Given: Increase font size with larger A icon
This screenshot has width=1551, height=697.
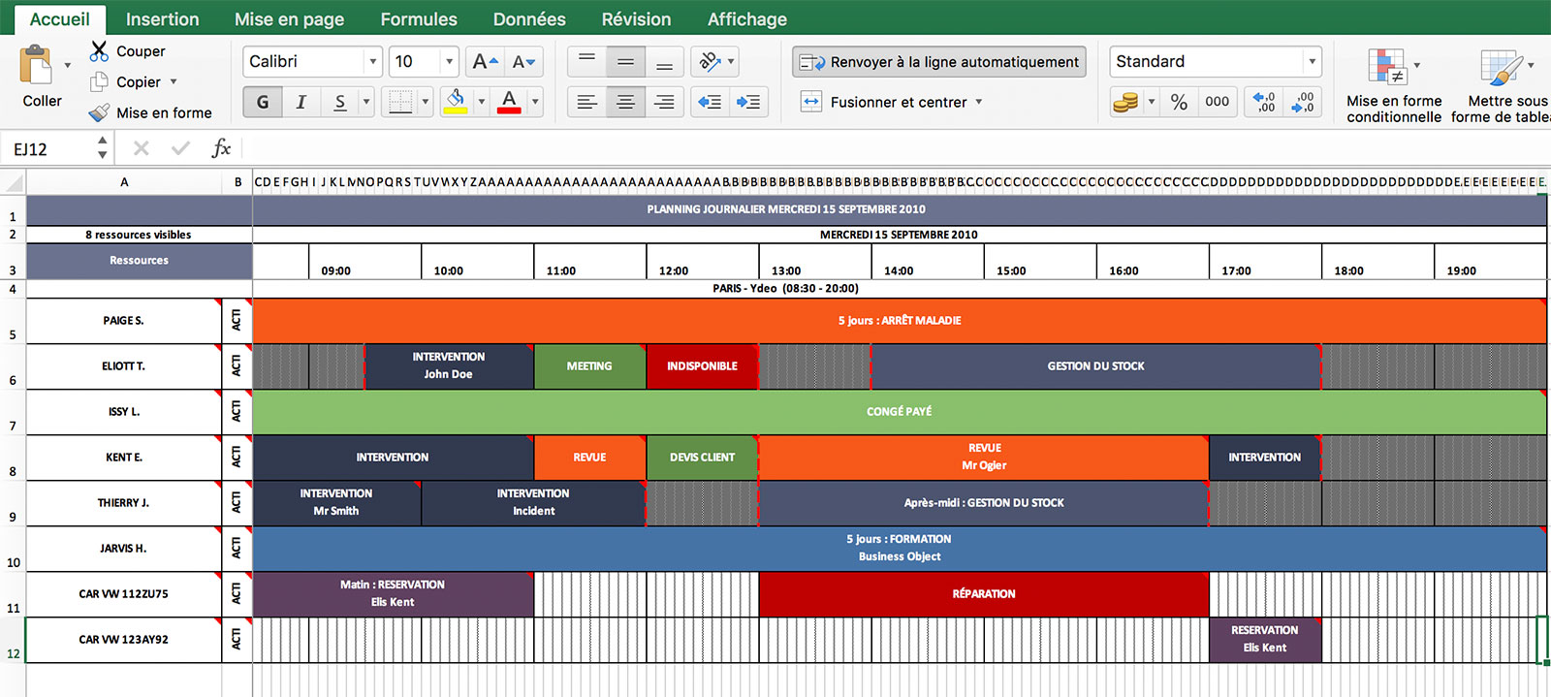Looking at the screenshot, I should click(484, 62).
